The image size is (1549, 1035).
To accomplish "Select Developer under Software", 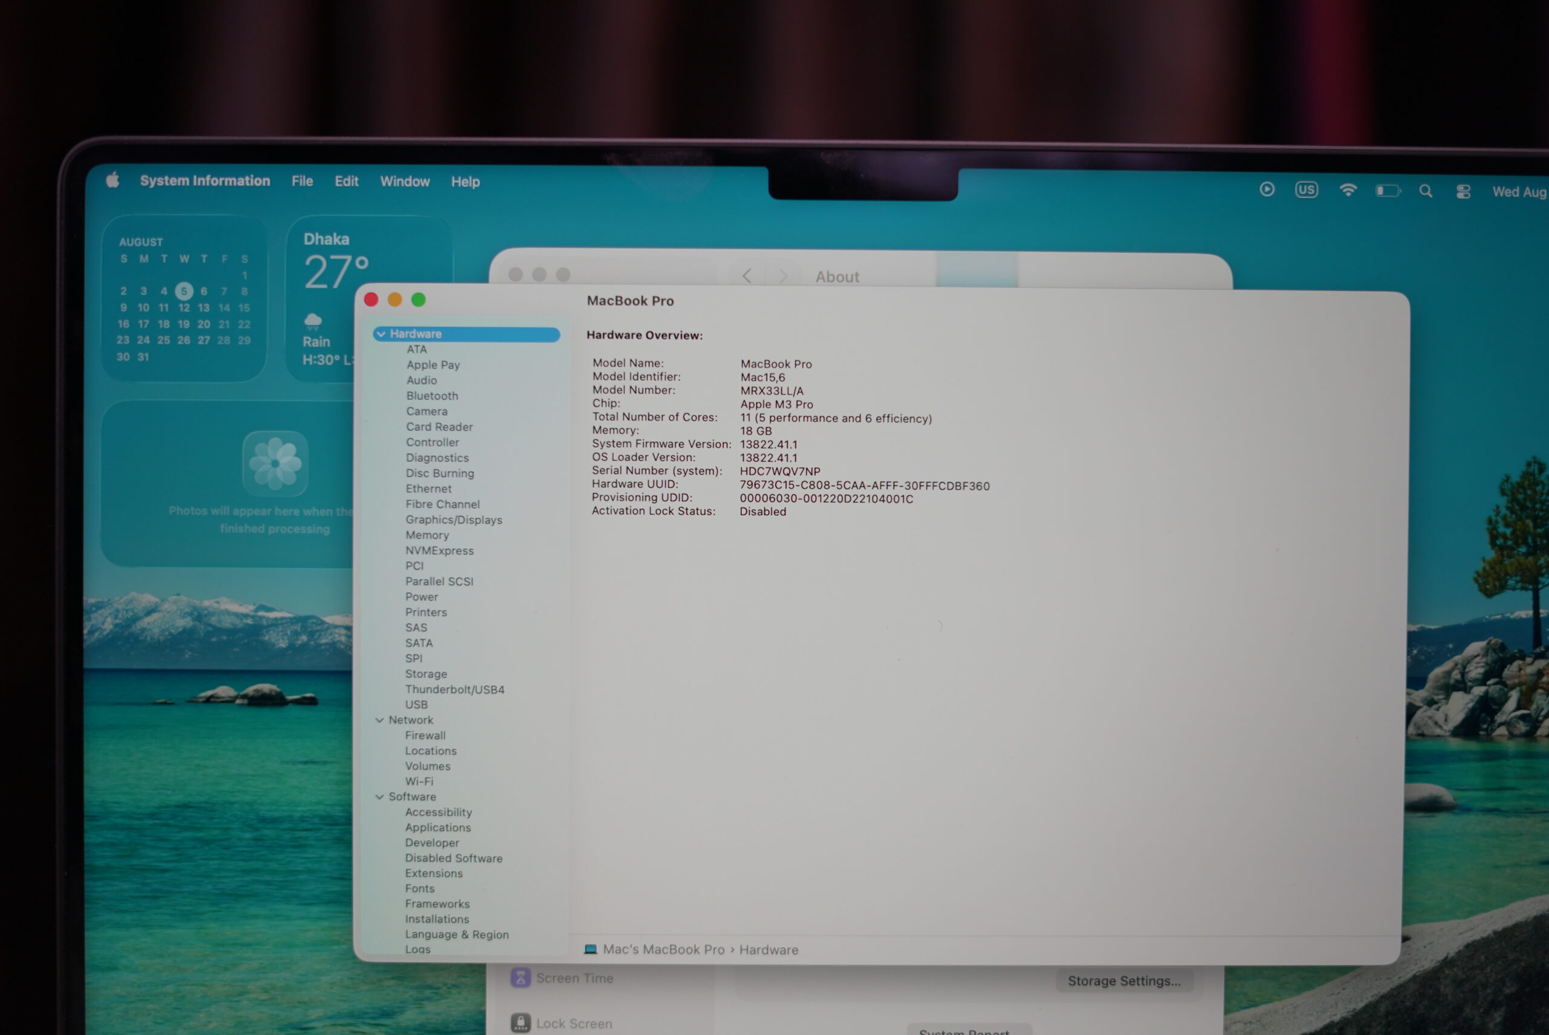I will tap(432, 843).
